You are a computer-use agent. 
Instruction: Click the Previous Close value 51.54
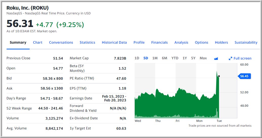point(58,58)
